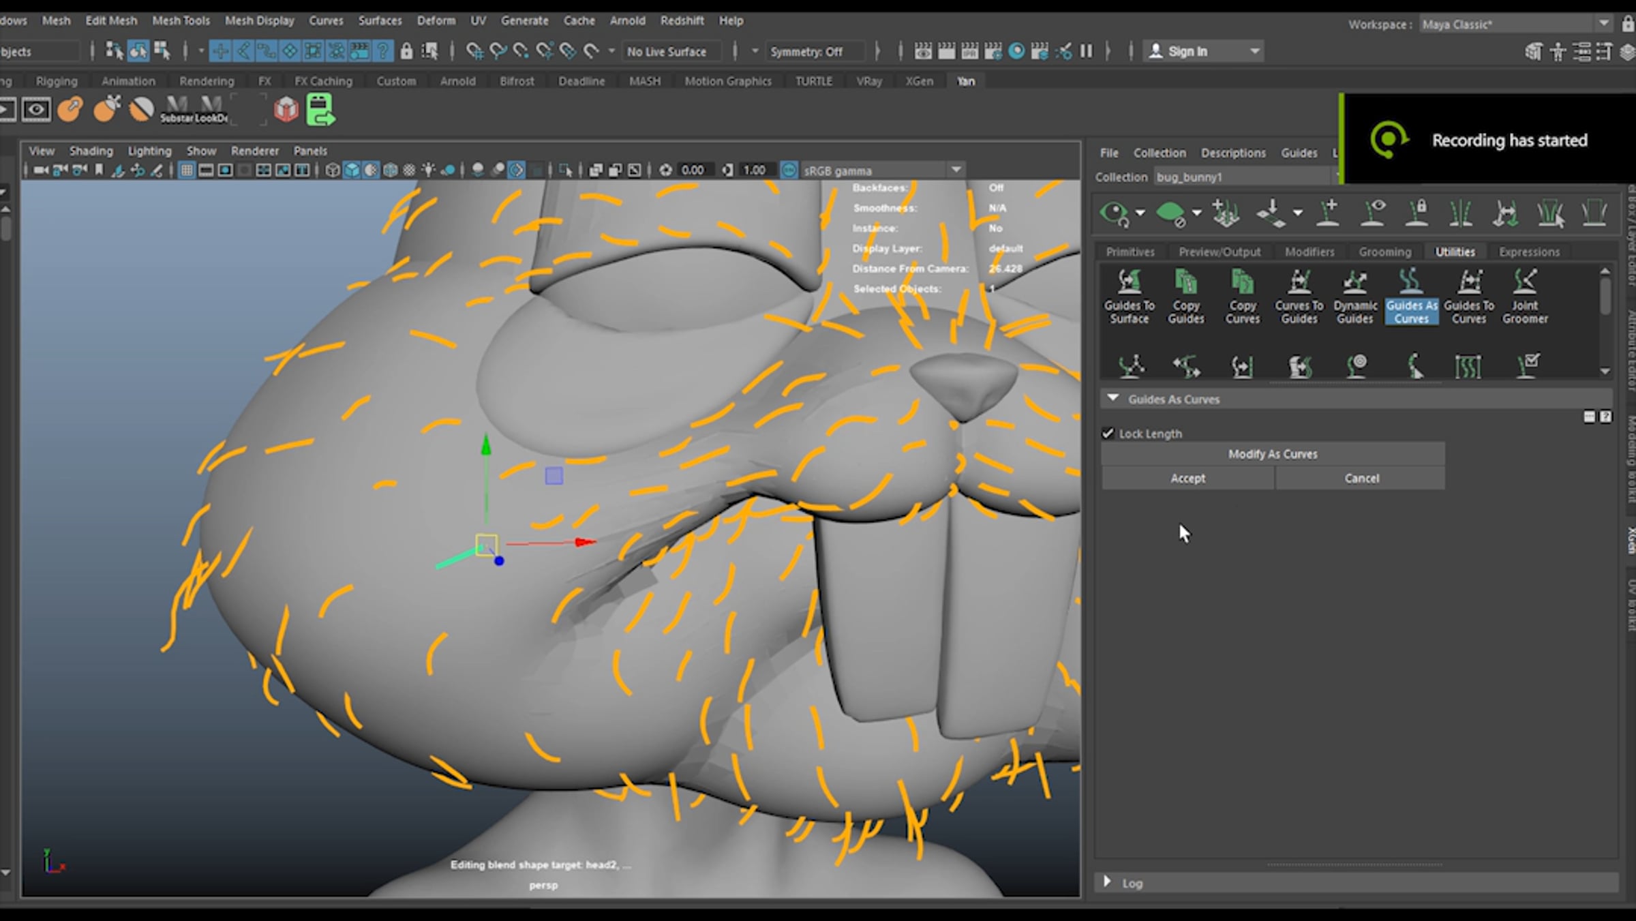The height and width of the screenshot is (921, 1636).
Task: Open the Dynamic Guides utility
Action: [x=1354, y=297]
